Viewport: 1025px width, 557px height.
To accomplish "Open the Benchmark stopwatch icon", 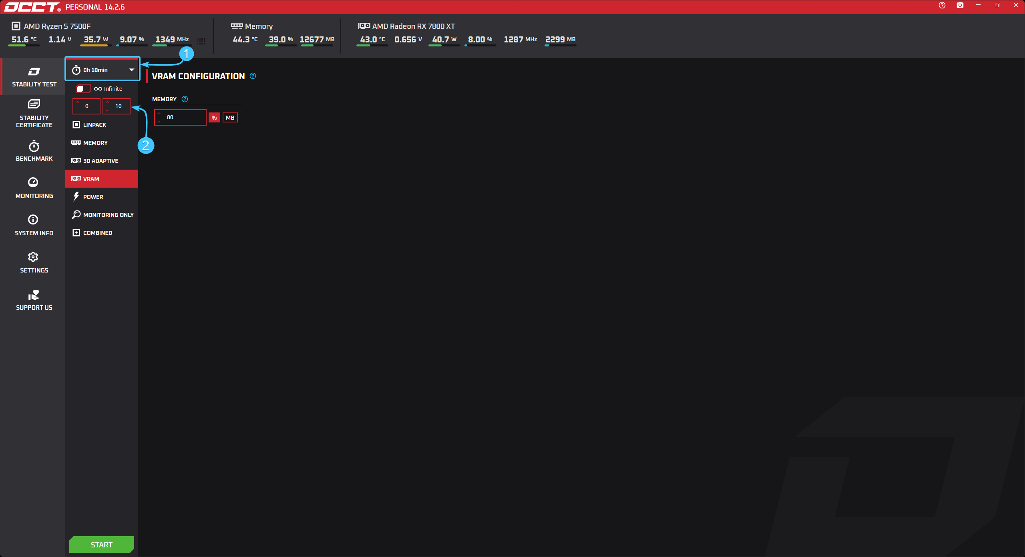I will click(x=34, y=146).
